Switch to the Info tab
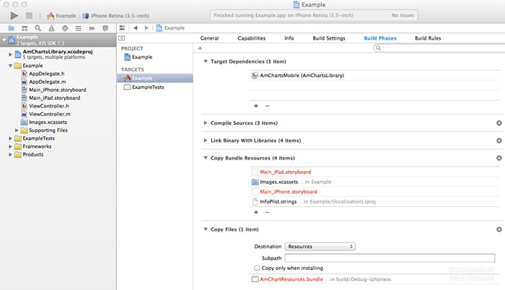 [289, 38]
